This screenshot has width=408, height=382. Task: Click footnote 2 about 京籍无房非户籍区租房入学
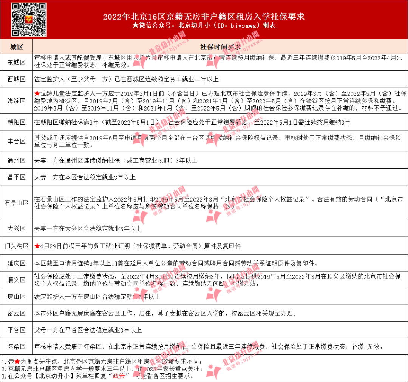point(102,369)
